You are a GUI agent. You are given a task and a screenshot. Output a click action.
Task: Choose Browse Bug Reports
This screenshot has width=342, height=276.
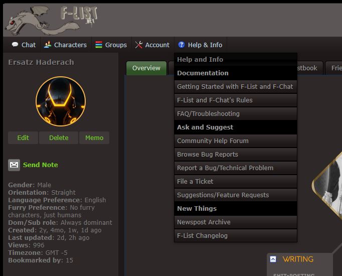(x=236, y=154)
